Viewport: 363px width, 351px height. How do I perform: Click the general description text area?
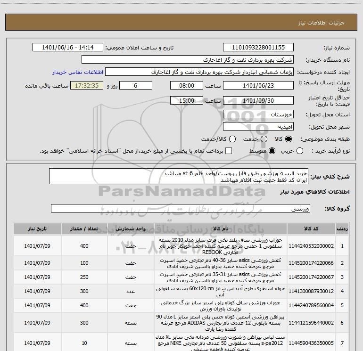(x=178, y=177)
